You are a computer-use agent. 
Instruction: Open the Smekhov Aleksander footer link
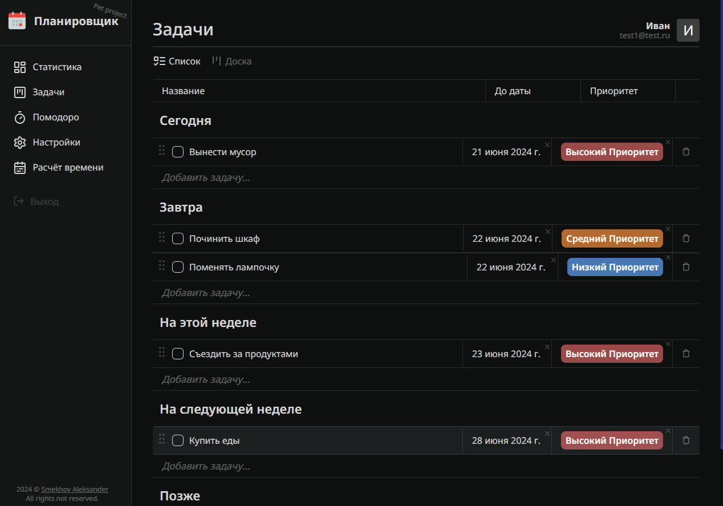coord(75,489)
